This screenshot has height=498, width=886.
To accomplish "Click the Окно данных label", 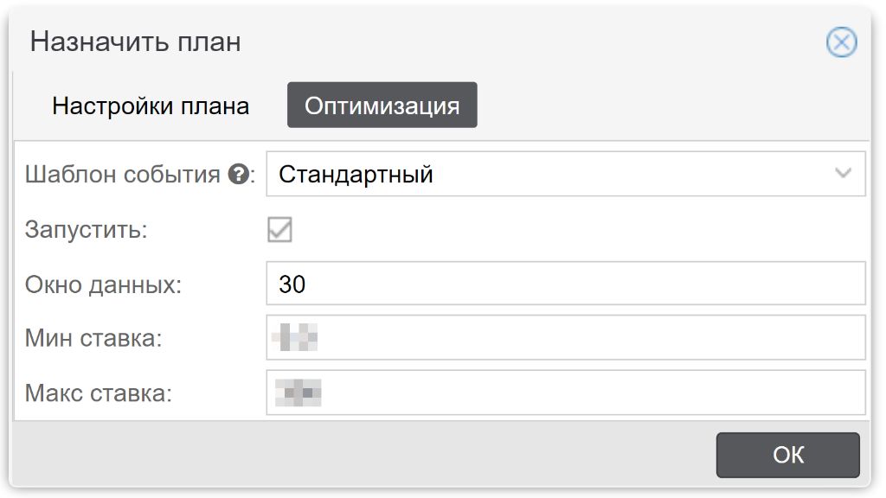I will [x=104, y=284].
